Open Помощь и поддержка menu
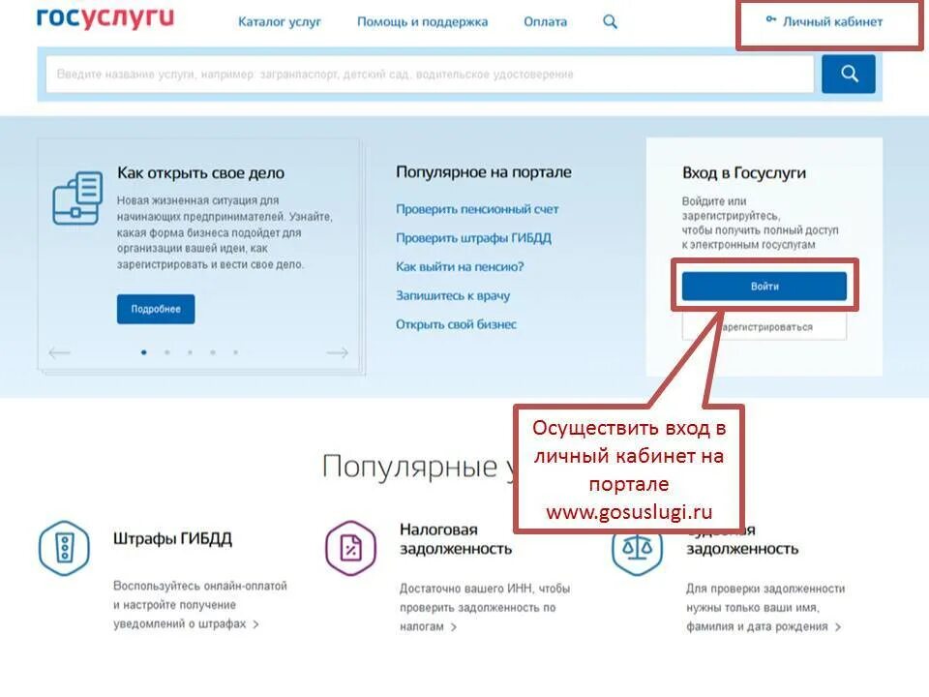This screenshot has height=697, width=929. [x=423, y=22]
